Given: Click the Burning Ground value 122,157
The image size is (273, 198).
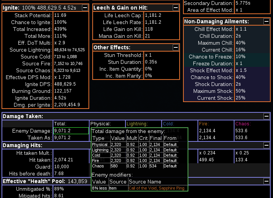Looking at the screenshot, I should pos(63,91).
